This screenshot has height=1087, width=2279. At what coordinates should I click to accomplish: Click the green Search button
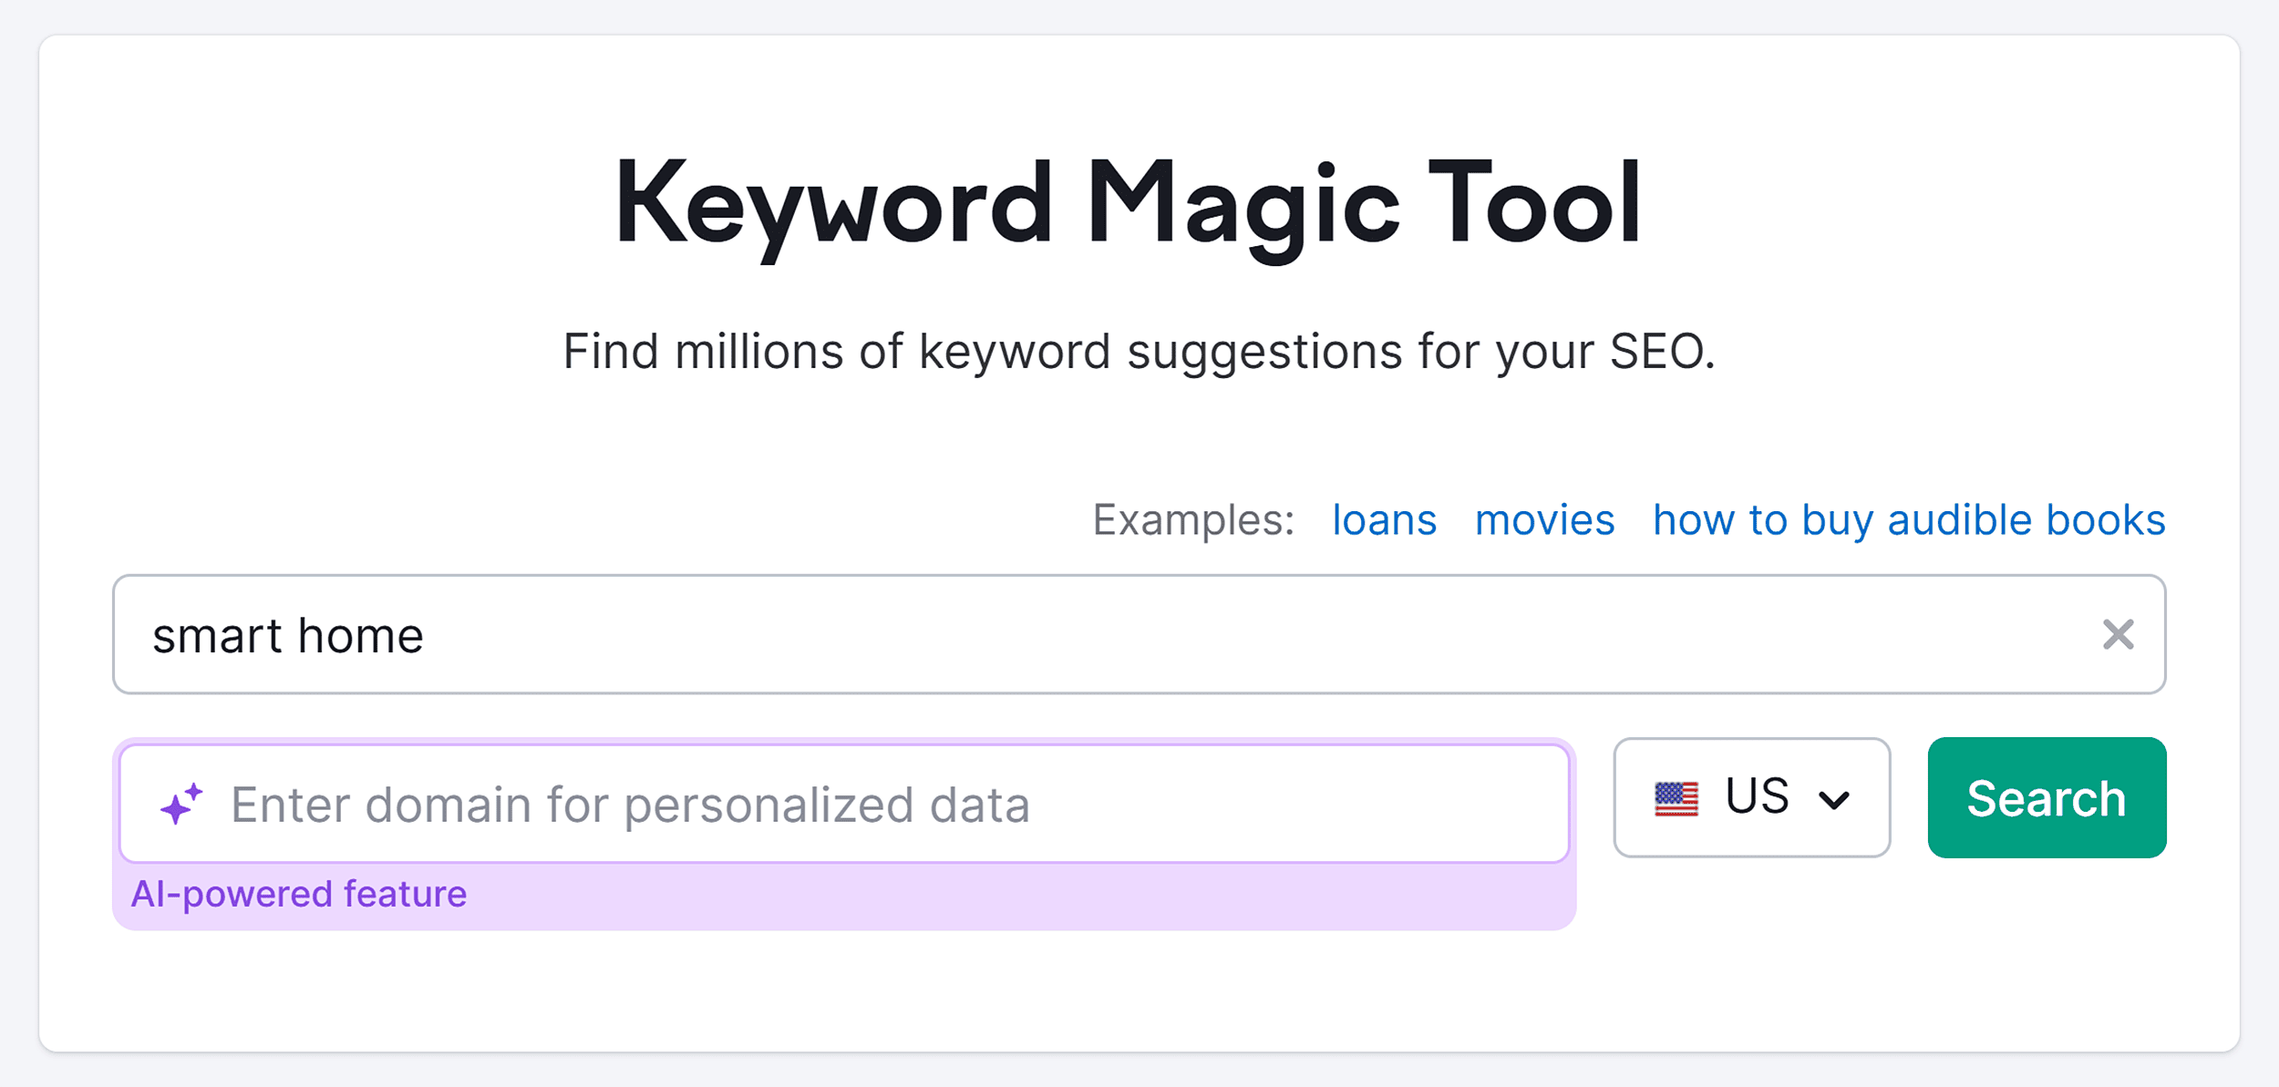click(x=2047, y=797)
